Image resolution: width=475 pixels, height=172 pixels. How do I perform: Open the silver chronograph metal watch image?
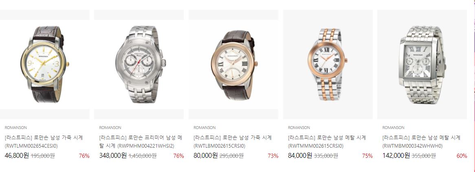click(139, 64)
